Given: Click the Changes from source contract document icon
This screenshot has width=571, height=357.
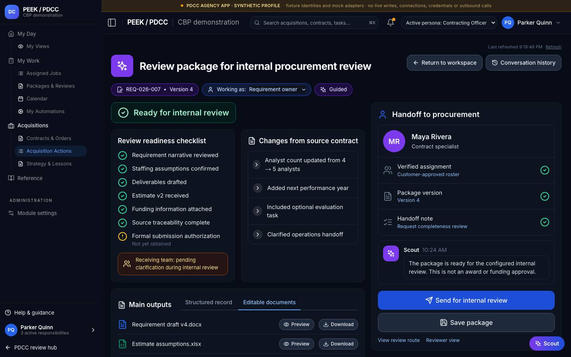Looking at the screenshot, I should [x=251, y=141].
